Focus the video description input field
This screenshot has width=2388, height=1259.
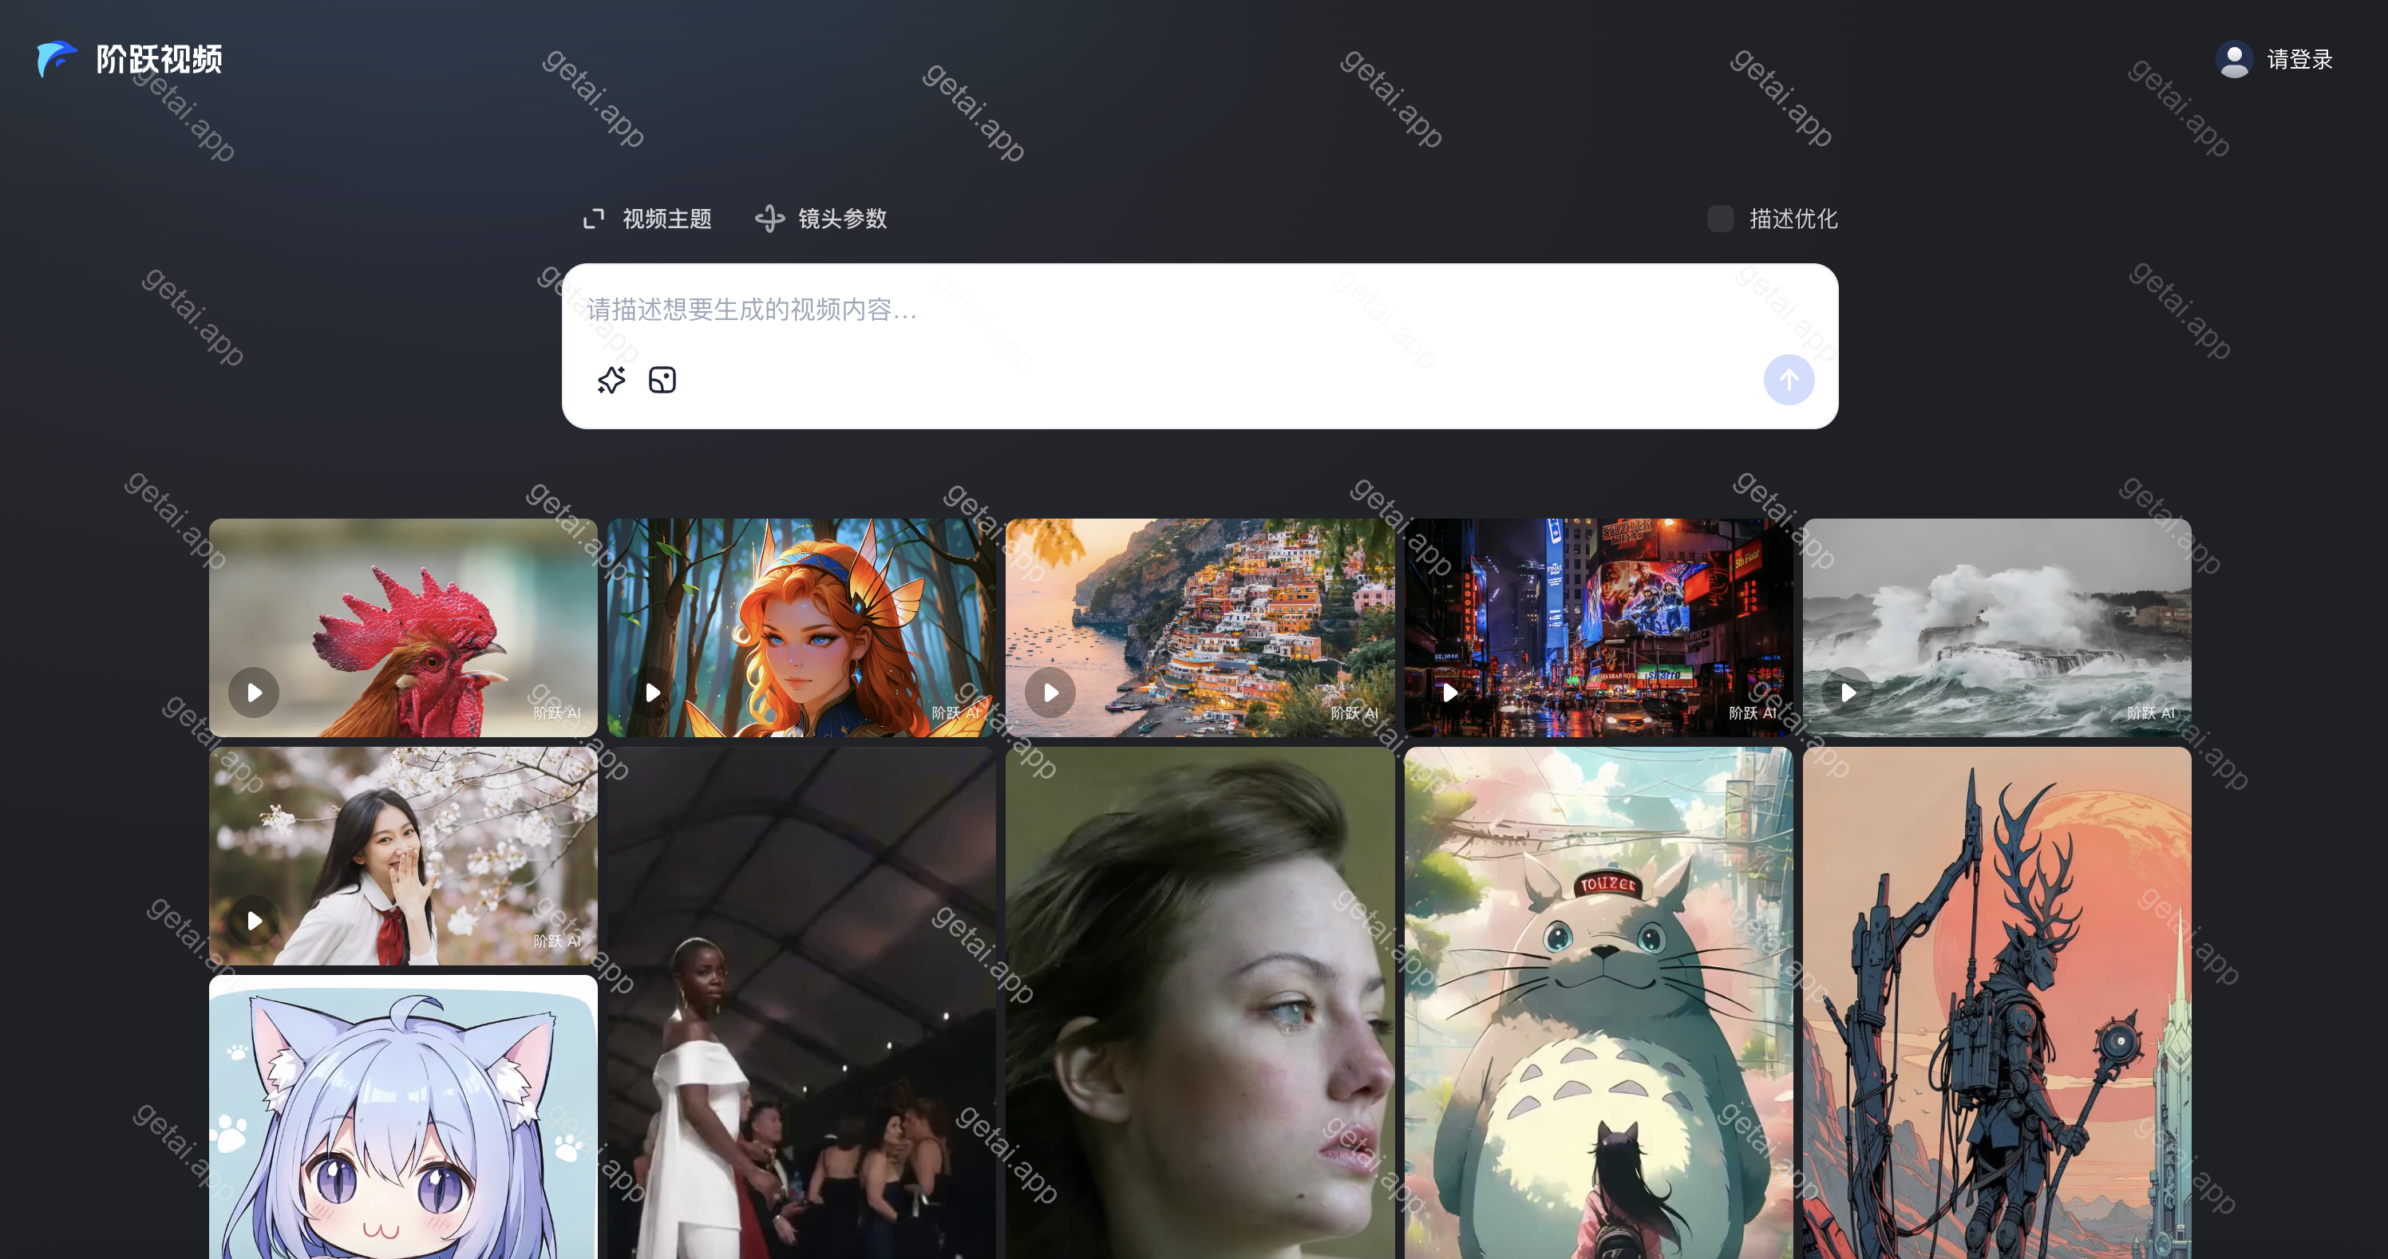(1200, 310)
